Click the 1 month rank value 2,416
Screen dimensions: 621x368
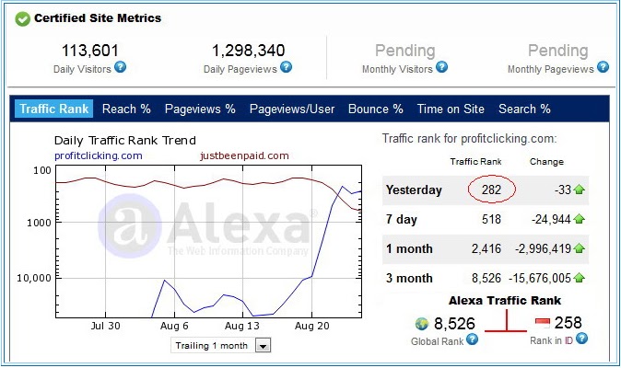pyautogui.click(x=486, y=248)
